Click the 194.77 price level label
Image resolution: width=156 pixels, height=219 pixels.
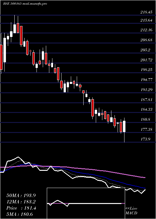pos(146,80)
